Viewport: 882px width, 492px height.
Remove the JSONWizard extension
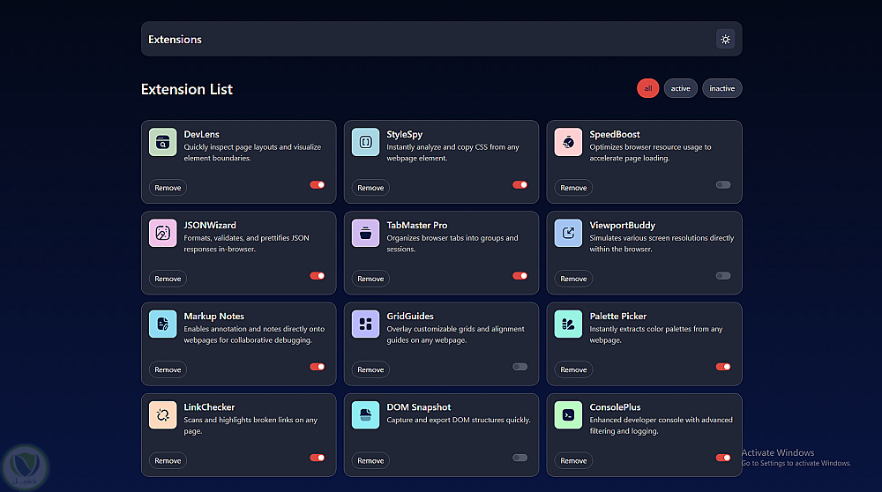point(168,279)
